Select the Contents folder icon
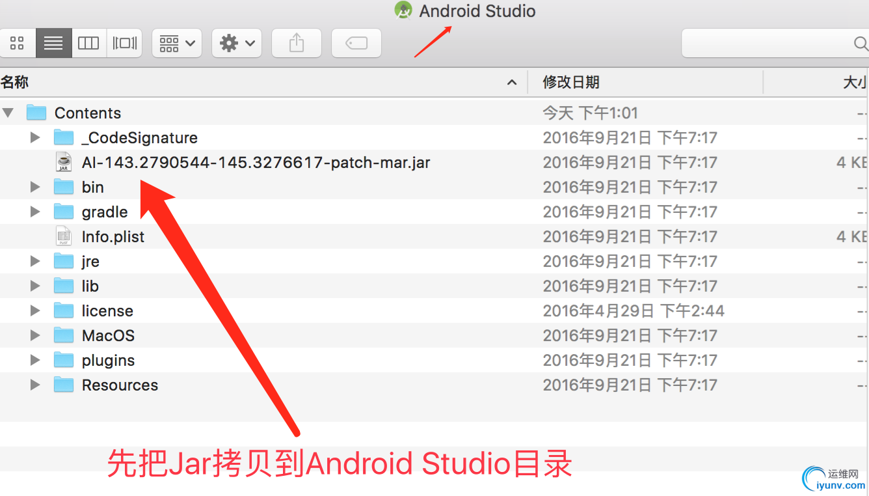Image resolution: width=869 pixels, height=496 pixels. tap(36, 113)
